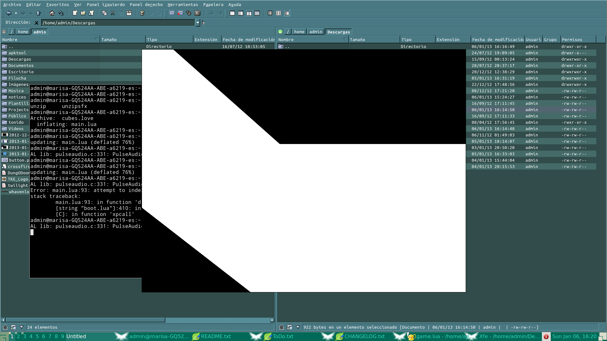Move left panel horizontal scrollbar thumb
The image size is (607, 341).
pyautogui.click(x=85, y=320)
